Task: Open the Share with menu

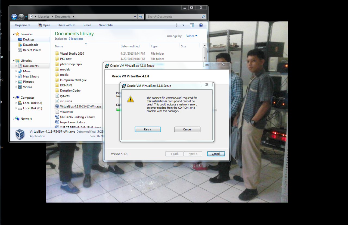Action: (x=66, y=25)
